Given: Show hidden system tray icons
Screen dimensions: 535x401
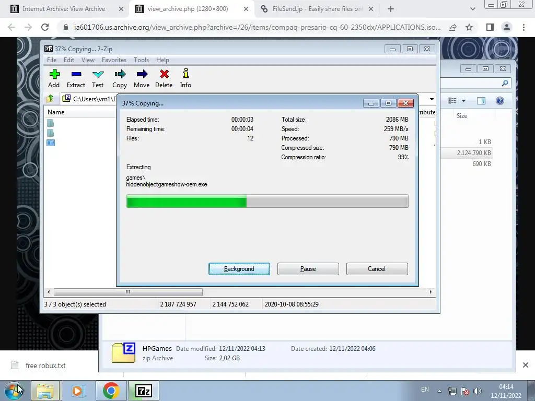Looking at the screenshot, I should click(439, 391).
